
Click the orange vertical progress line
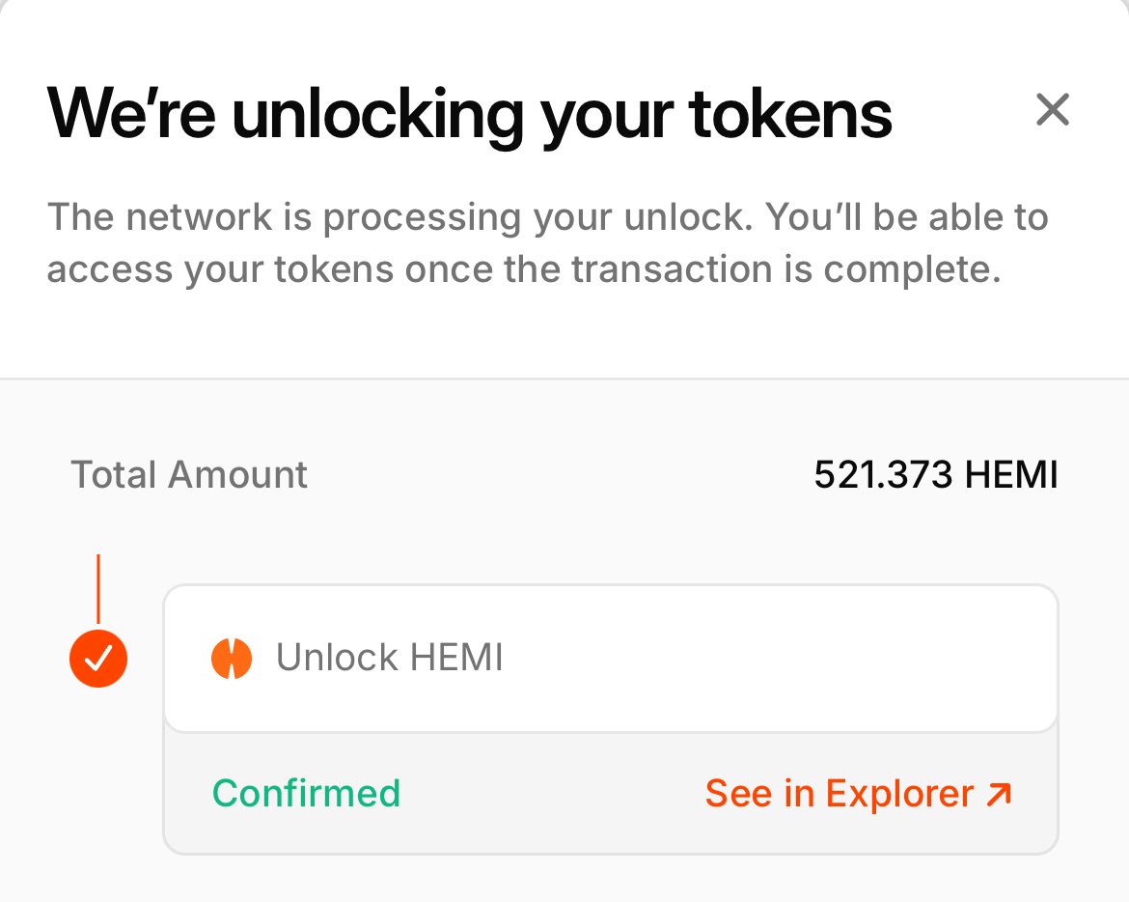click(x=98, y=588)
